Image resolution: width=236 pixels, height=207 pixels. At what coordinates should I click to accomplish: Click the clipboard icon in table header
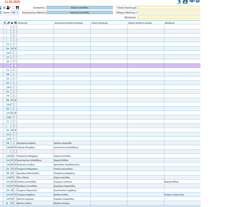(5, 23)
